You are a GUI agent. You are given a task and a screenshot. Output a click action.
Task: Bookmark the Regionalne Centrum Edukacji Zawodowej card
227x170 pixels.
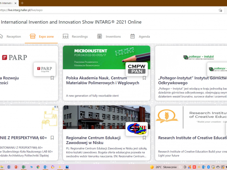tap(144, 138)
